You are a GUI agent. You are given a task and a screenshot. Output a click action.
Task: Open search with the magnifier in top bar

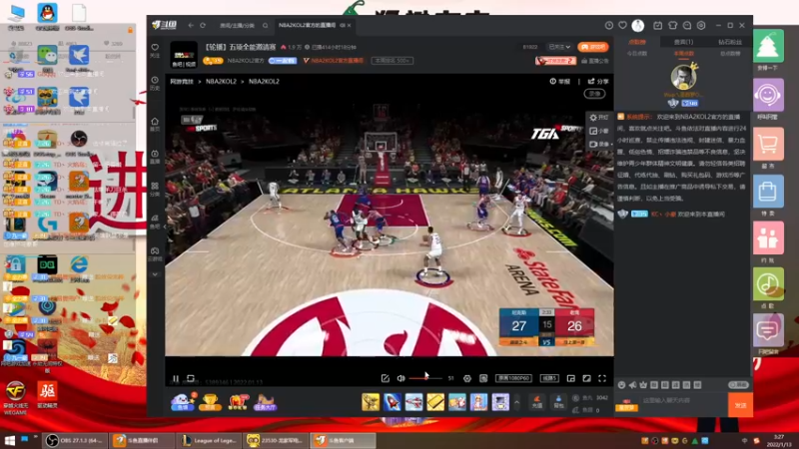pyautogui.click(x=265, y=25)
